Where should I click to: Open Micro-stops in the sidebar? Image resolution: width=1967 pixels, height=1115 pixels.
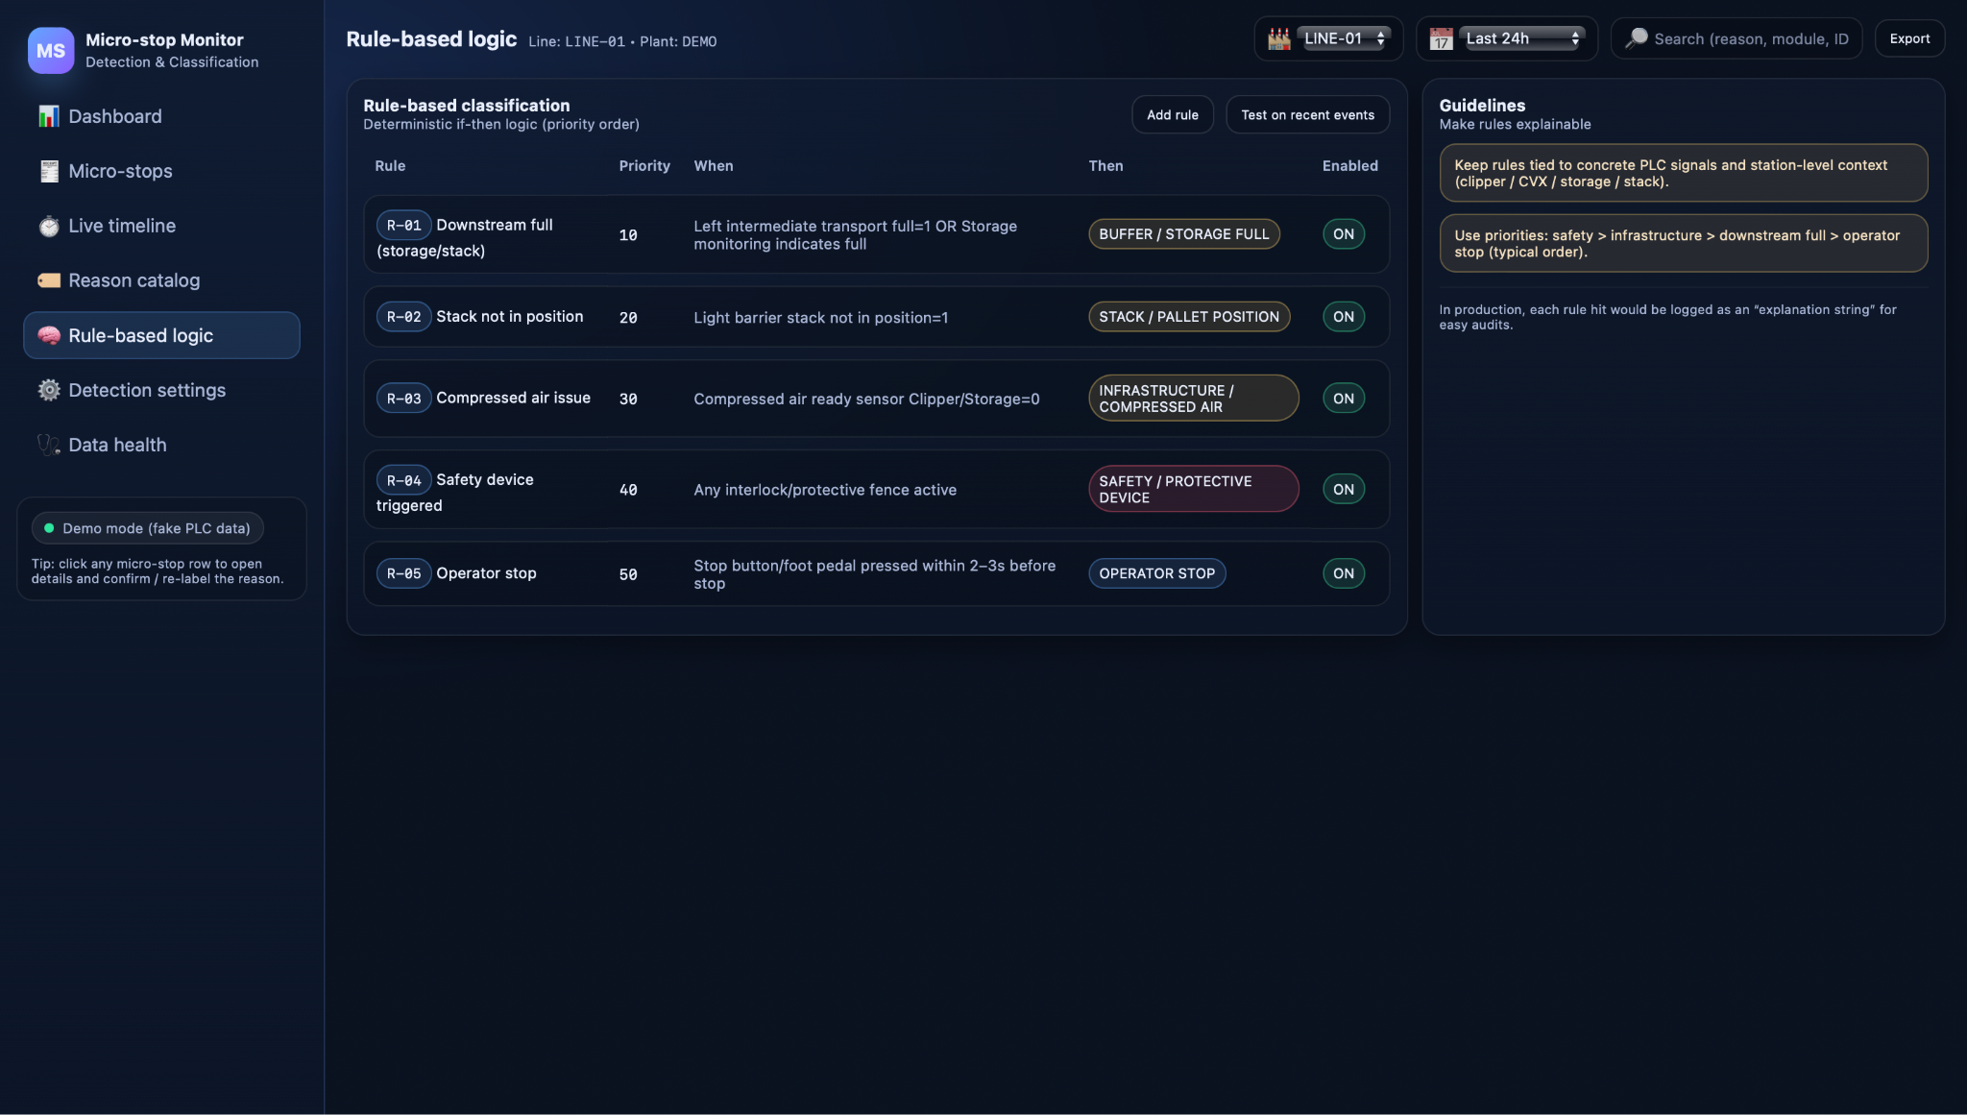tap(120, 171)
